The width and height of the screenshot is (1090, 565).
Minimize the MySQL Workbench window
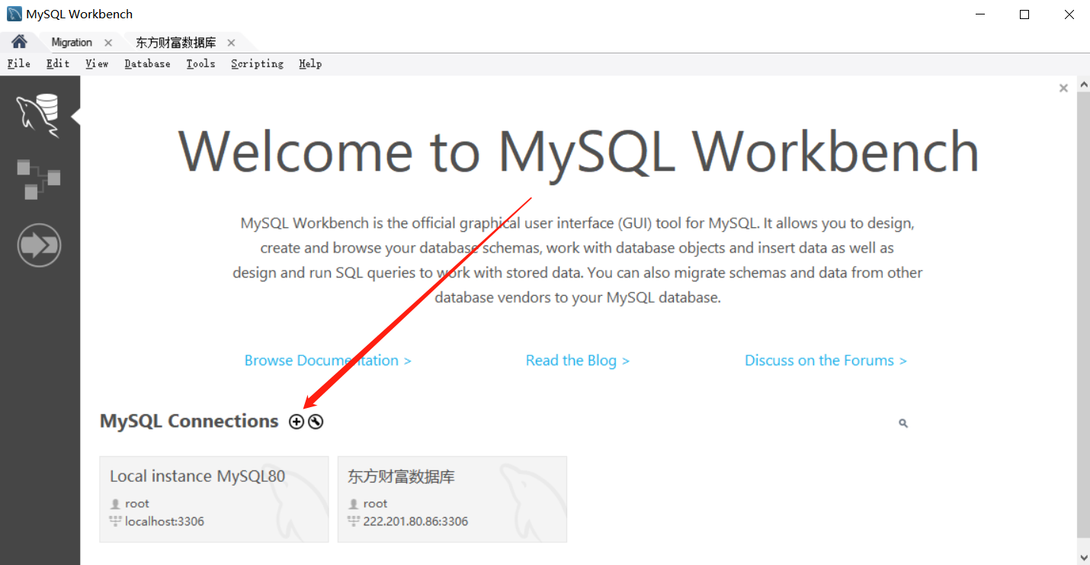980,14
